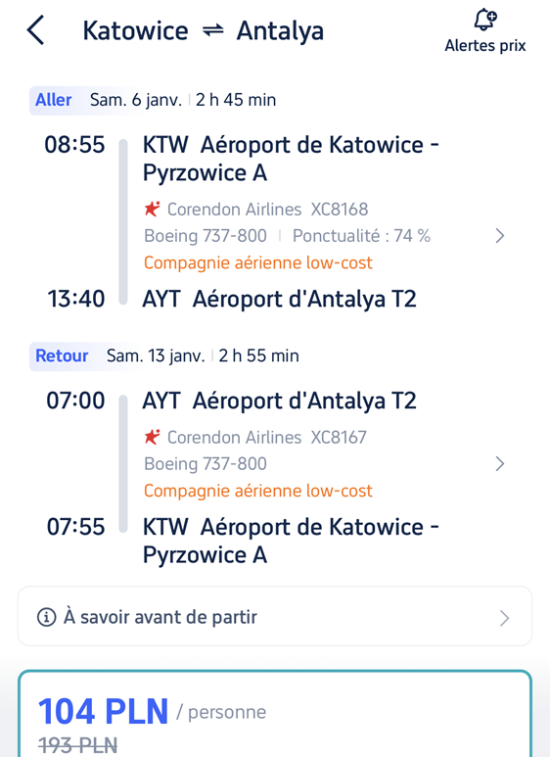Tap the info icon beside À savoir avant de partir
Viewport: 550px width, 757px height.
click(47, 617)
